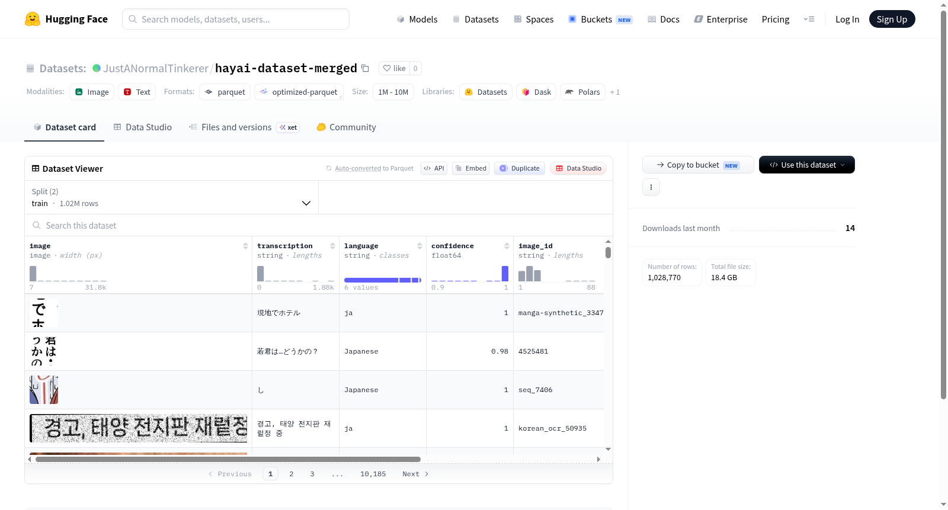Screen dimensions: 948x510
Task: Open the Models section in the top navigation
Action: point(417,20)
